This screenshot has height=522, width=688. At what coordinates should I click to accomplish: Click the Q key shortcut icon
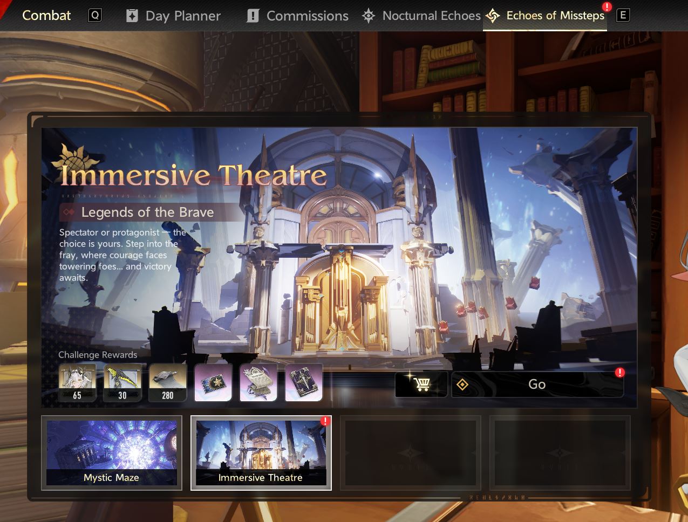click(x=94, y=16)
